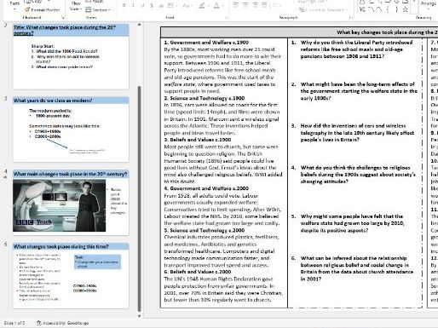438x328 pixels.
Task: Select slide 3 'What years do we class as modern?'
Action: point(71,129)
